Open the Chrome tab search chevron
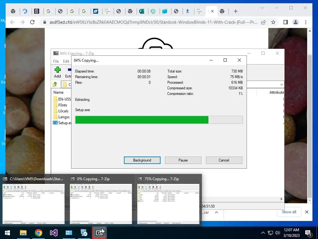The width and height of the screenshot is (318, 239). (262, 8)
